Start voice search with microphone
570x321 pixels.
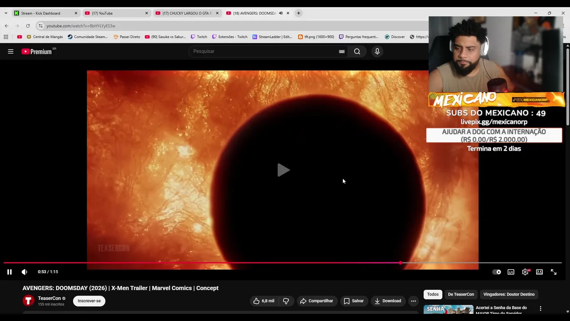377,51
